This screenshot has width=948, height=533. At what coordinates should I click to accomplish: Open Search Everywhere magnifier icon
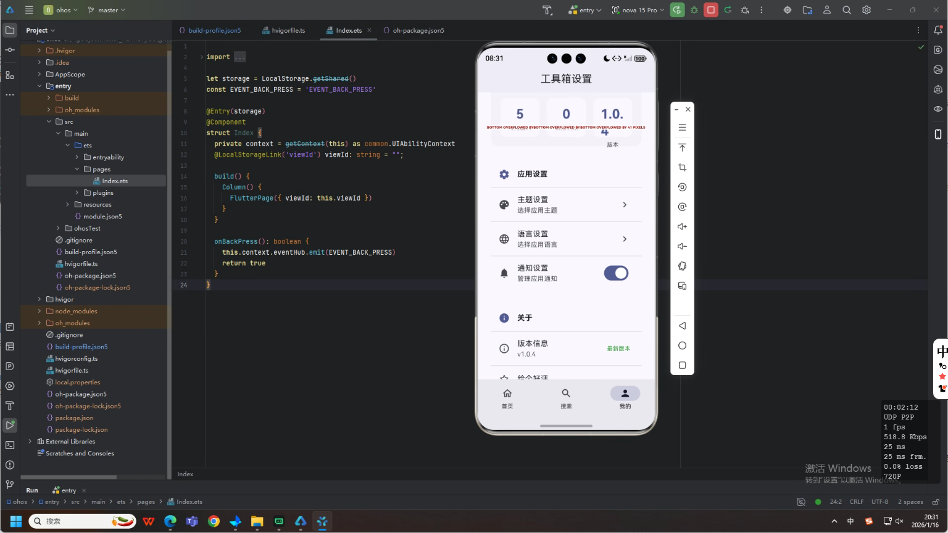pyautogui.click(x=847, y=10)
